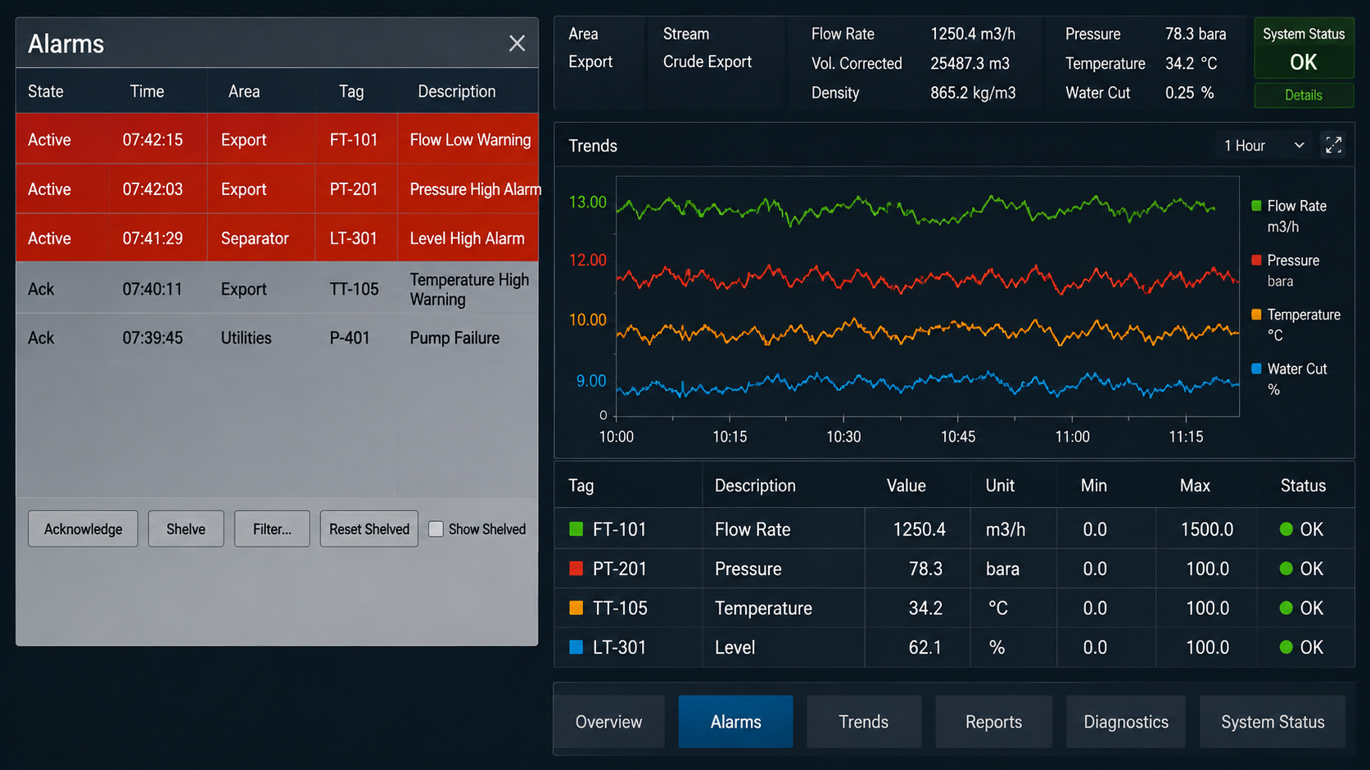Sort alarms by the Time column header
Screen dimensions: 1370x770
coord(147,92)
